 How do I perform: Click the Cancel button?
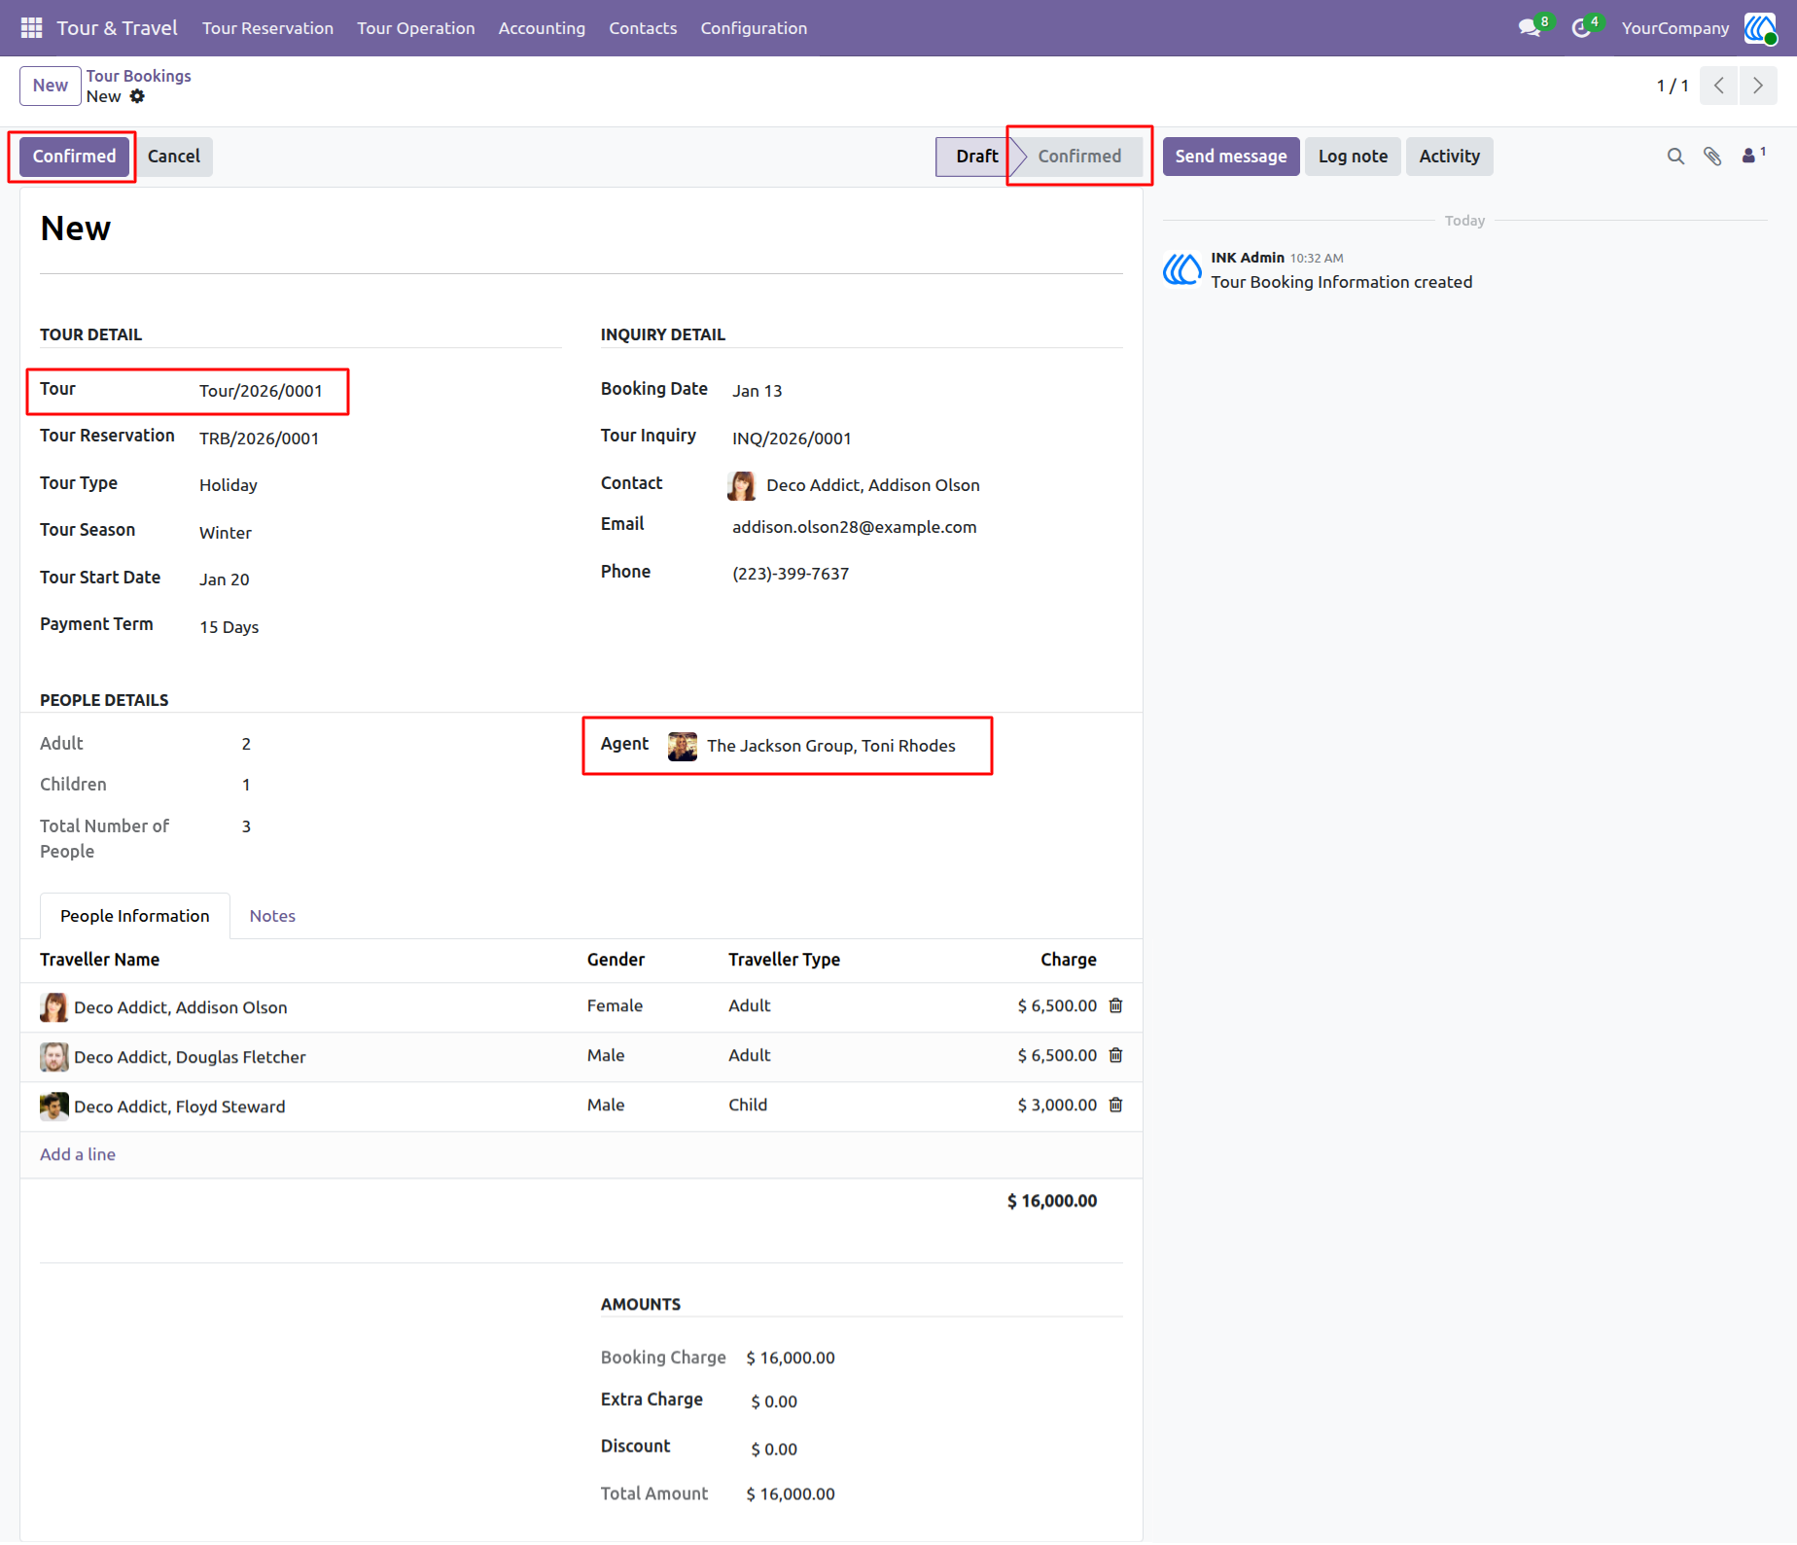click(174, 157)
